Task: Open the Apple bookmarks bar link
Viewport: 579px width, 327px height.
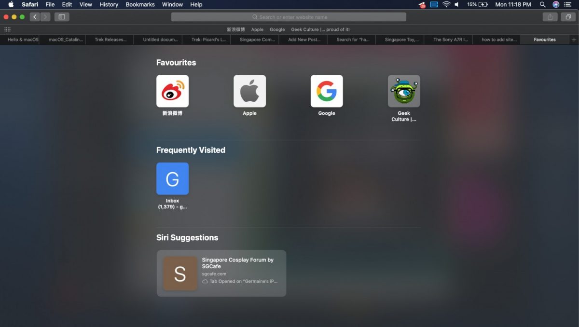Action: [x=257, y=29]
